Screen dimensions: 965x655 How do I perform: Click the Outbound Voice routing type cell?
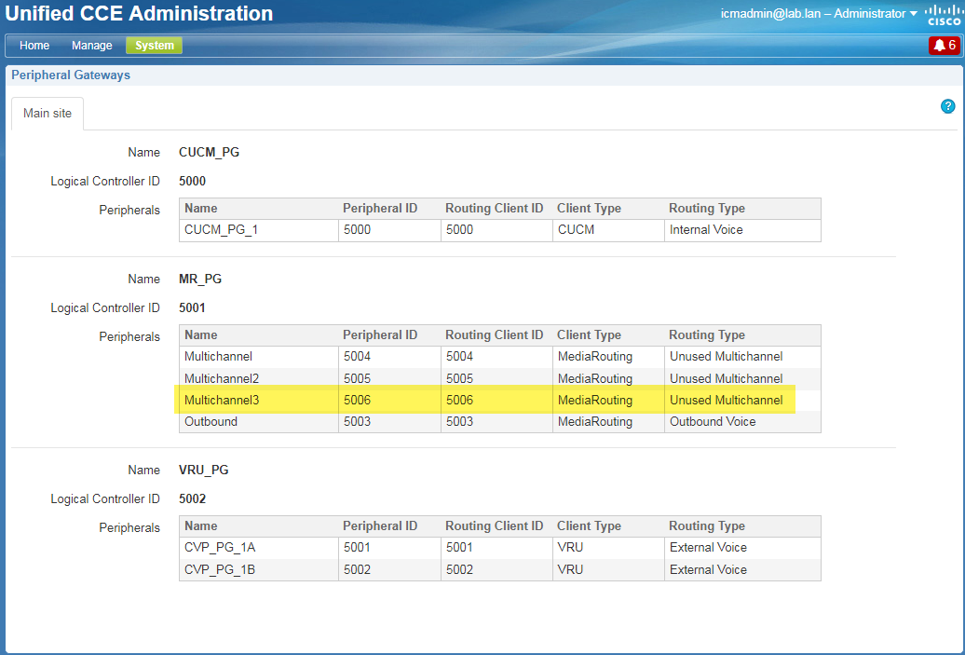pyautogui.click(x=742, y=422)
